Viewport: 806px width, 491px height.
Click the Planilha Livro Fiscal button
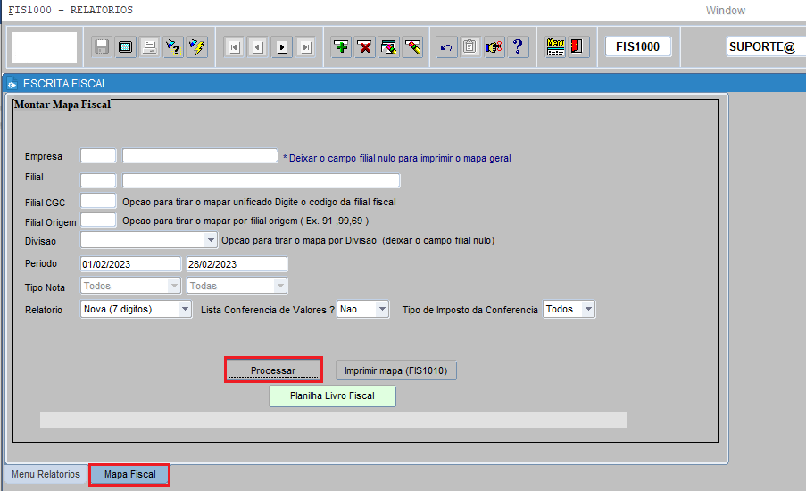pyautogui.click(x=332, y=395)
